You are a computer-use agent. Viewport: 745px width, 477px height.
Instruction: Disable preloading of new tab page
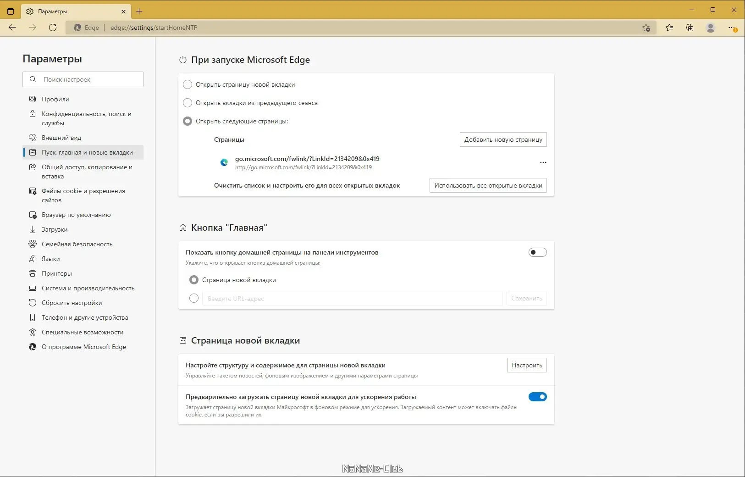point(537,397)
